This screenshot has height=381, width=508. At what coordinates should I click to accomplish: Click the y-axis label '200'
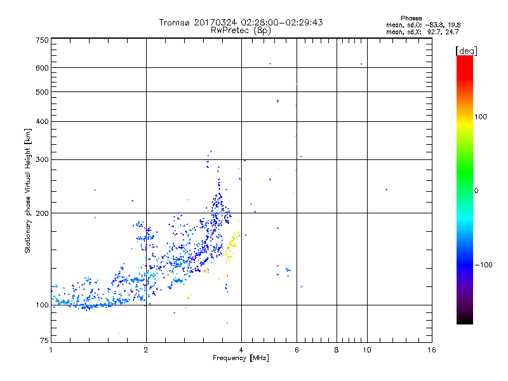tap(42, 213)
